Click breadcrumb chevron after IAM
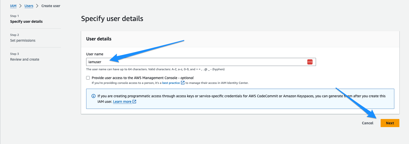 coord(21,6)
